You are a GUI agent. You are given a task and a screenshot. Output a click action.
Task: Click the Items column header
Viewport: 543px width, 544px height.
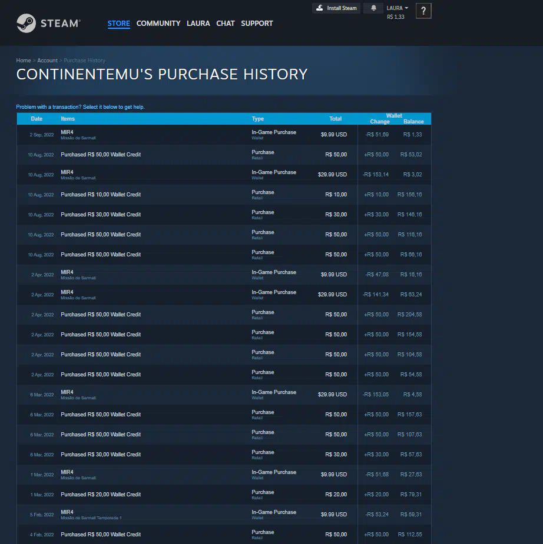pyautogui.click(x=68, y=119)
